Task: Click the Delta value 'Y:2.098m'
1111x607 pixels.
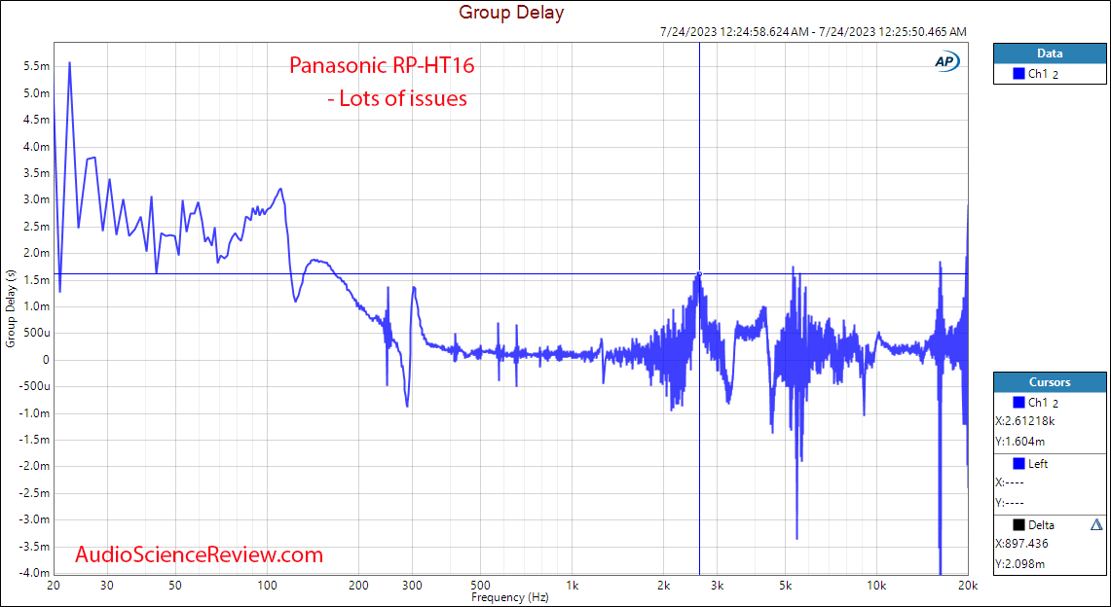Action: (x=1020, y=564)
